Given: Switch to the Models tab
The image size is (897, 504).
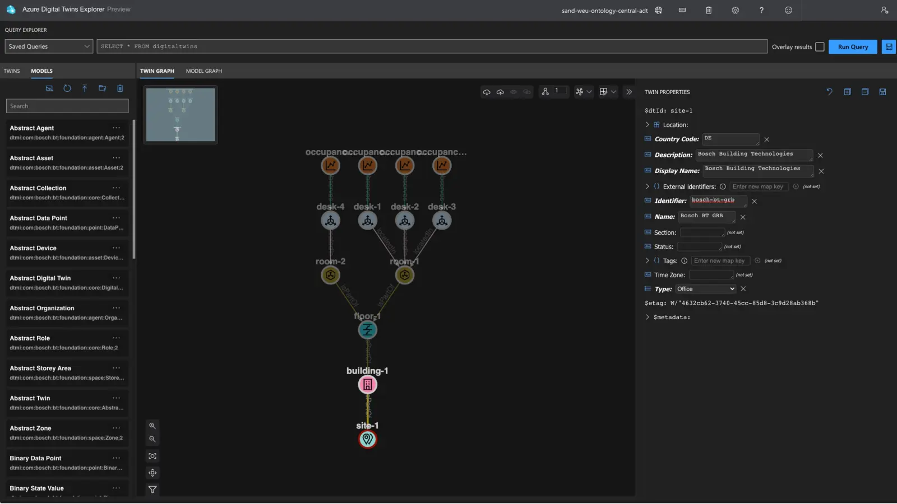Looking at the screenshot, I should click(41, 71).
